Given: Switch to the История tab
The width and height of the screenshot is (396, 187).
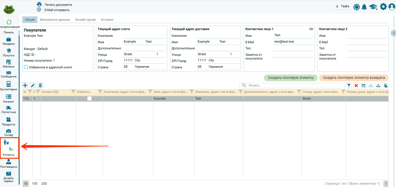Looking at the screenshot, I should [x=107, y=20].
